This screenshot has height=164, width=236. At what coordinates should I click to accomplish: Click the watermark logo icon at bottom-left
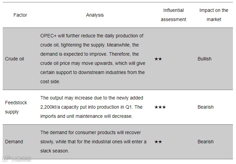(7, 159)
